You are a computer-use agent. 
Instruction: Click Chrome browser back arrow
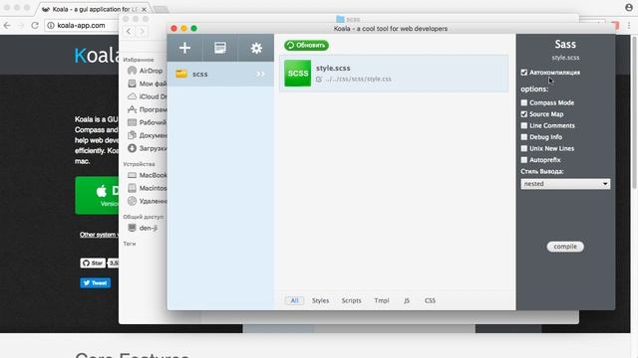7,25
